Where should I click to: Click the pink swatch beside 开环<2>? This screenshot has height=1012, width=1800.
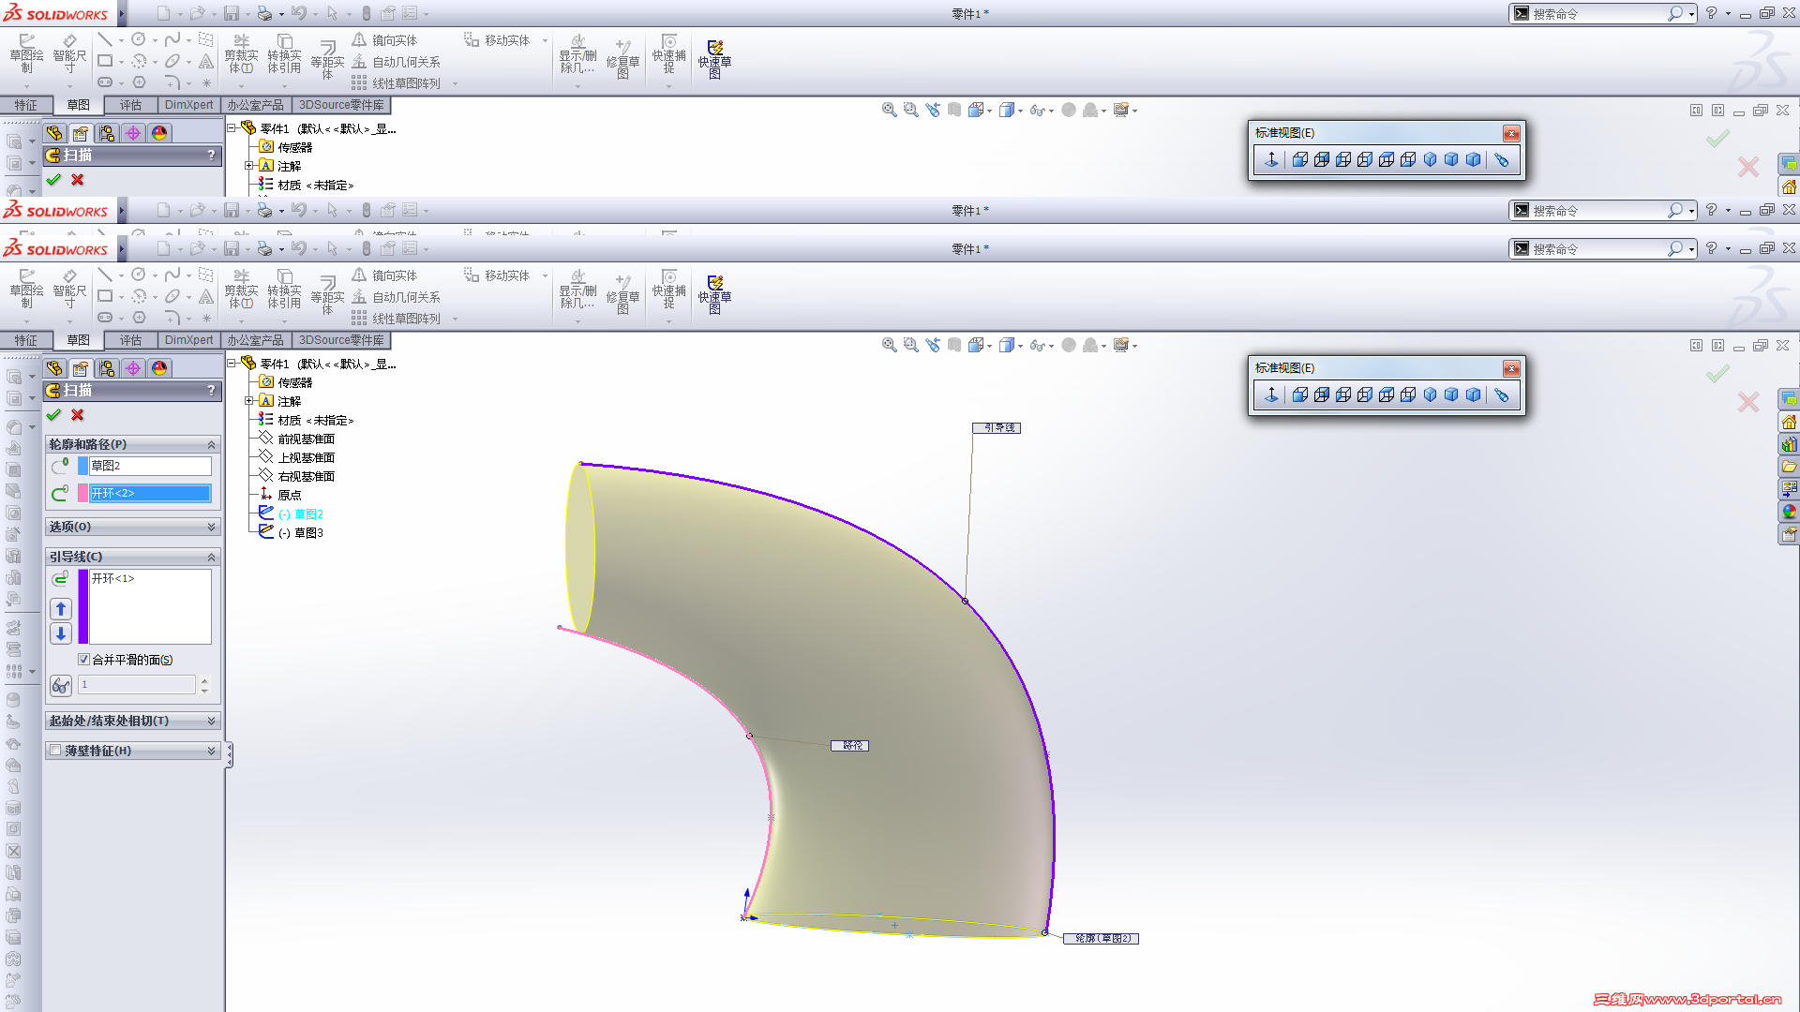[x=83, y=493]
